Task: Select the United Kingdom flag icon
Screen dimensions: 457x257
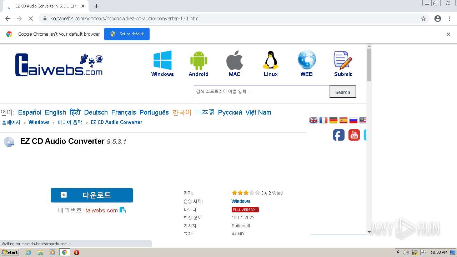Action: 313,120
